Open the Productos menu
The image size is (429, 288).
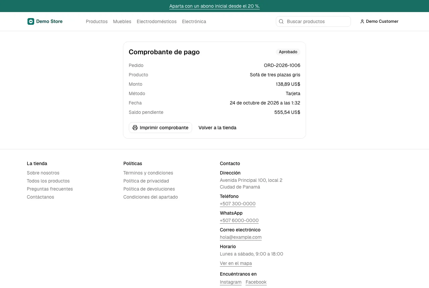point(97,21)
